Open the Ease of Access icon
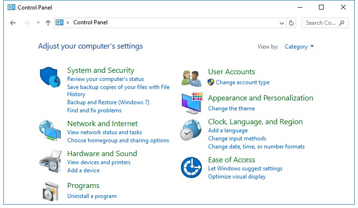This screenshot has width=358, height=208. [191, 168]
